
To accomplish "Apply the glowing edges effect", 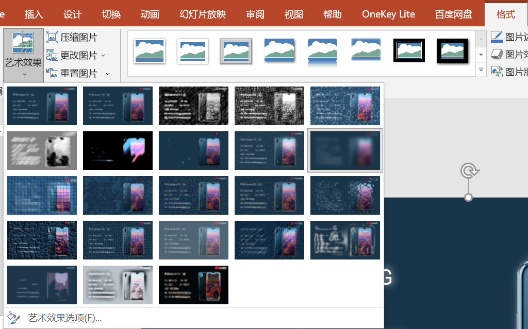I will [x=194, y=285].
